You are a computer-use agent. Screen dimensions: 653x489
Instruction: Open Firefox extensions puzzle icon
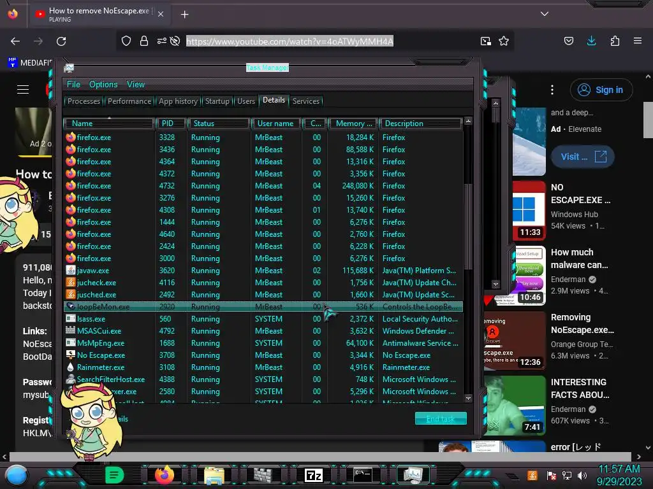[x=615, y=41]
